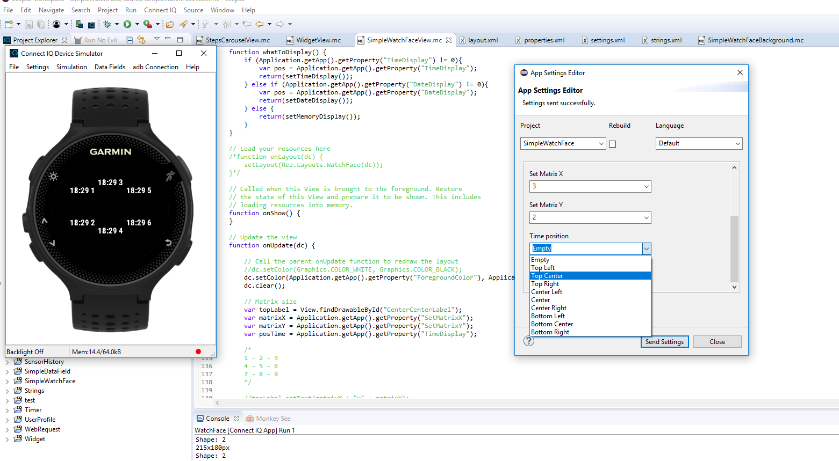Toggle Link with Editor in Project Explorer
This screenshot has width=839, height=461.
tap(141, 40)
